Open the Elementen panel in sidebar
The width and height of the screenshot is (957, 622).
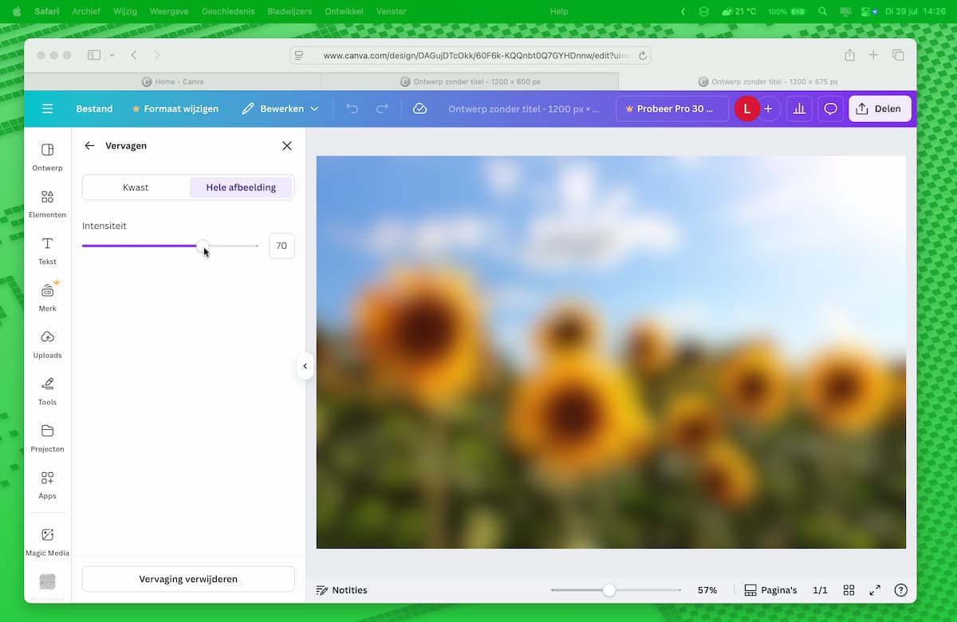coord(47,203)
